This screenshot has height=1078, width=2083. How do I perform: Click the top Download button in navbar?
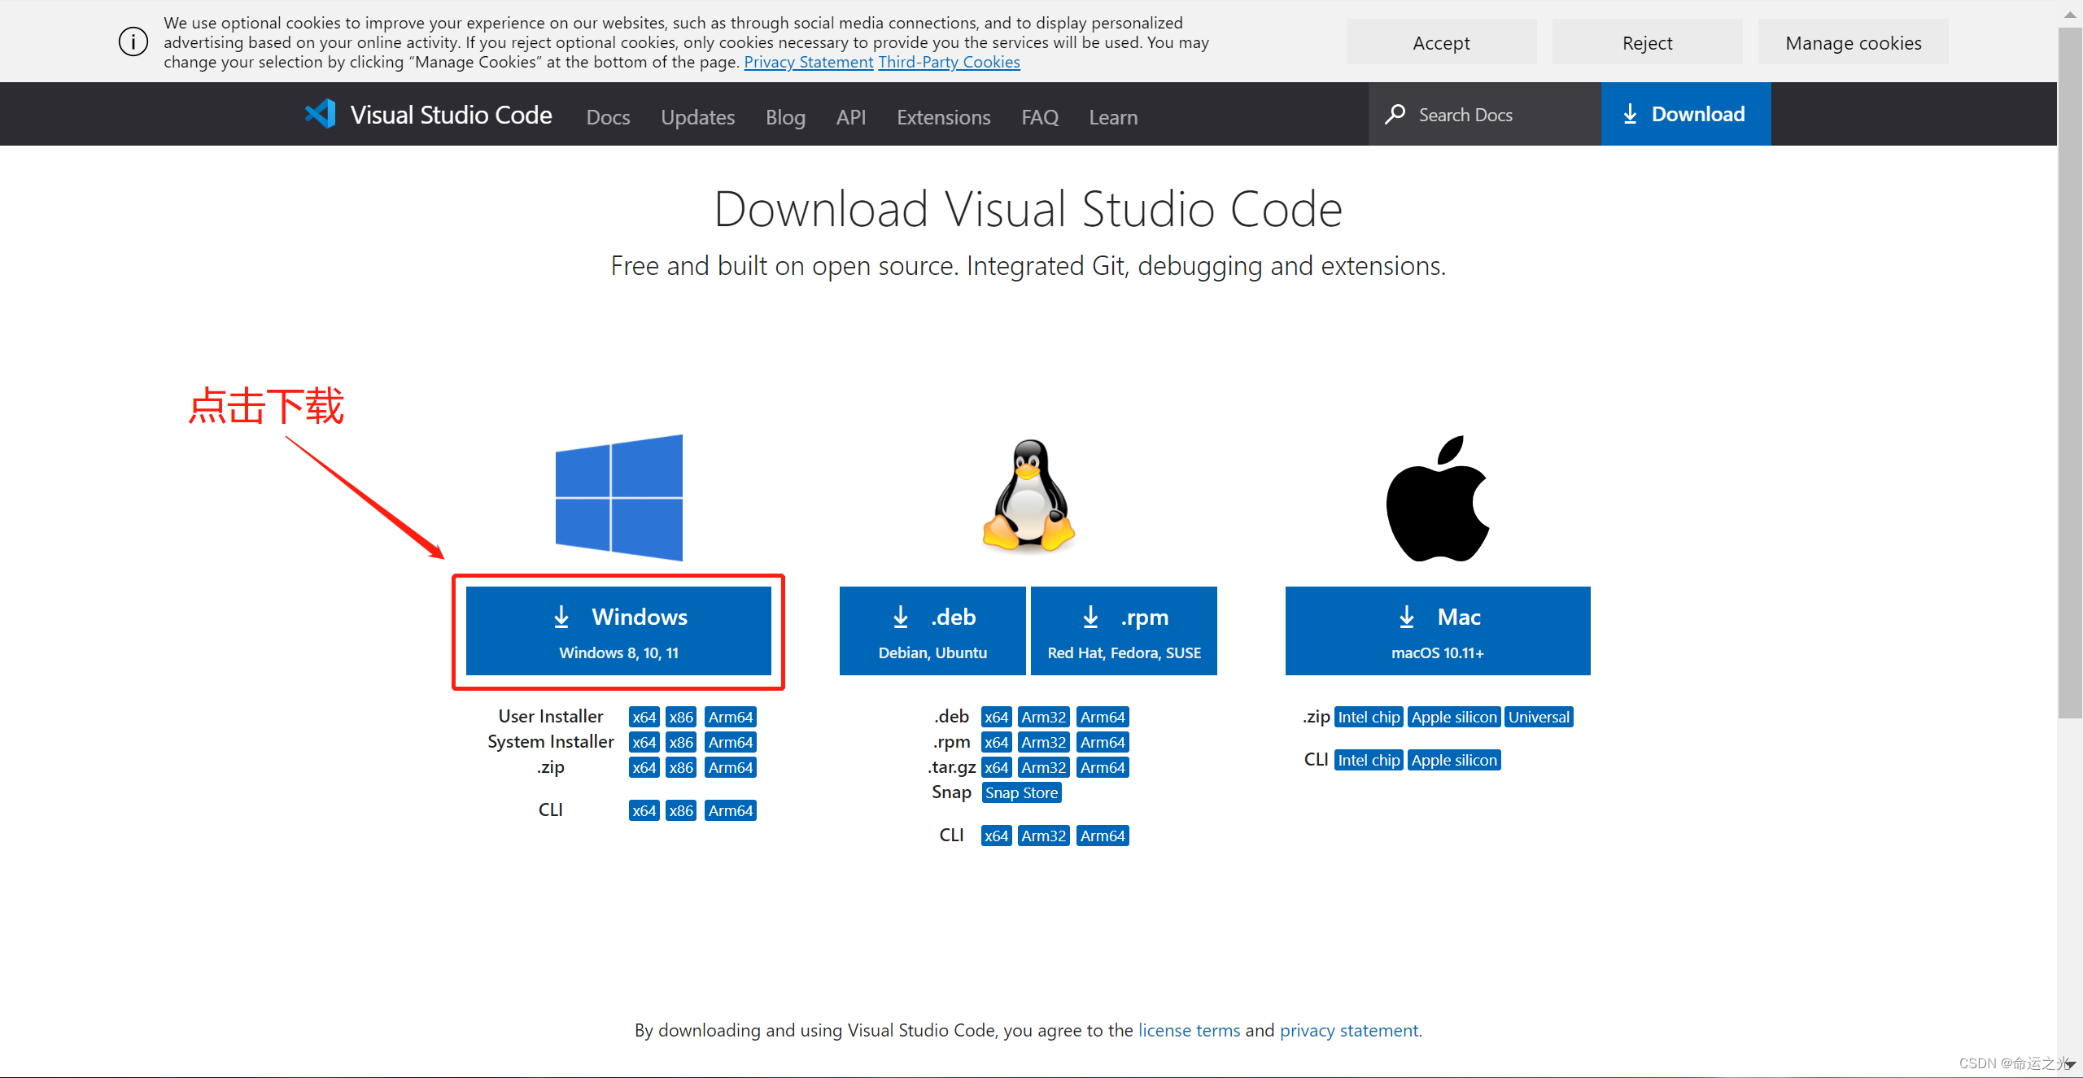tap(1686, 114)
